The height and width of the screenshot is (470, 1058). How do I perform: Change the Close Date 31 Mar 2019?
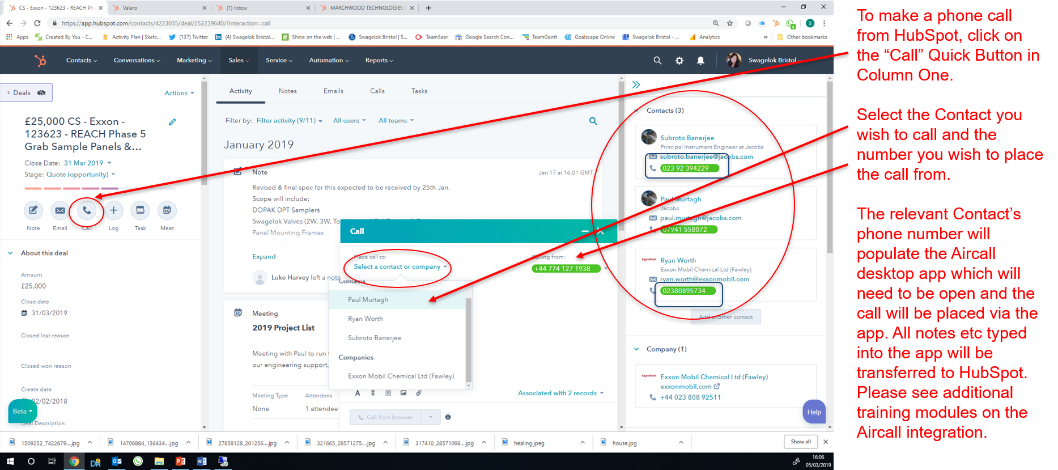pyautogui.click(x=87, y=163)
